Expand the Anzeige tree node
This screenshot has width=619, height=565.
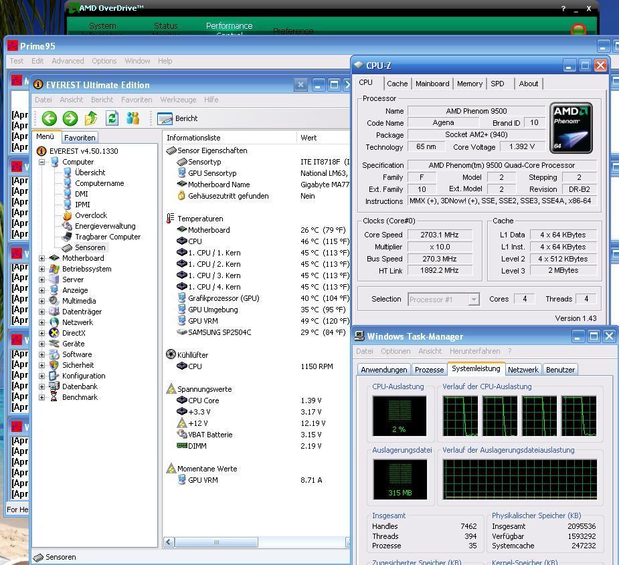(41, 290)
